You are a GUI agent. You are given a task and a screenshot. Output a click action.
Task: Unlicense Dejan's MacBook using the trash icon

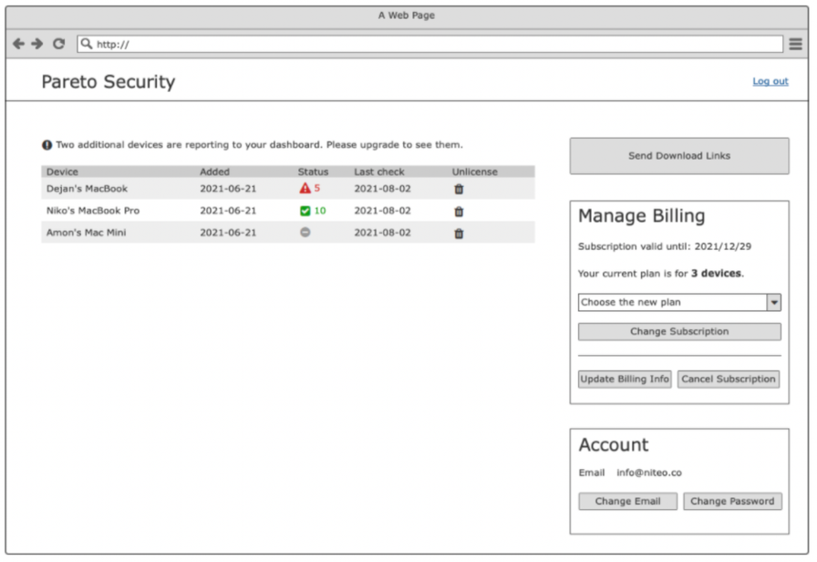click(x=459, y=189)
